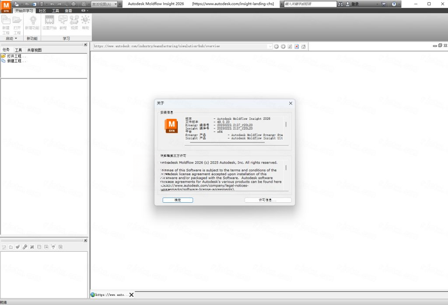Close the lower-left layers pane

click(85, 240)
